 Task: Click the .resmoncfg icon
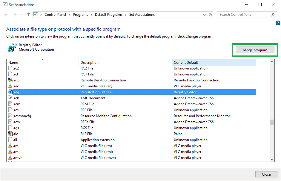10,116
